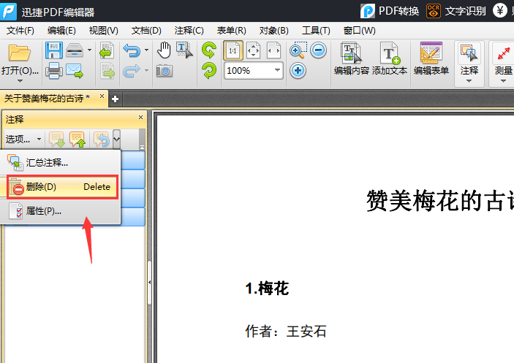Add a new tab with plus button
Image resolution: width=514 pixels, height=363 pixels.
pos(115,99)
